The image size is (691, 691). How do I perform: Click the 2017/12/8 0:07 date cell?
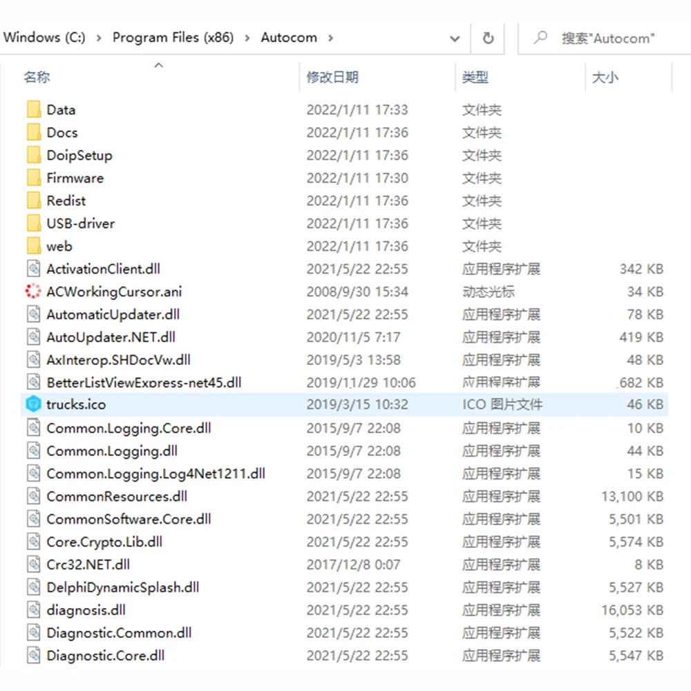[353, 565]
